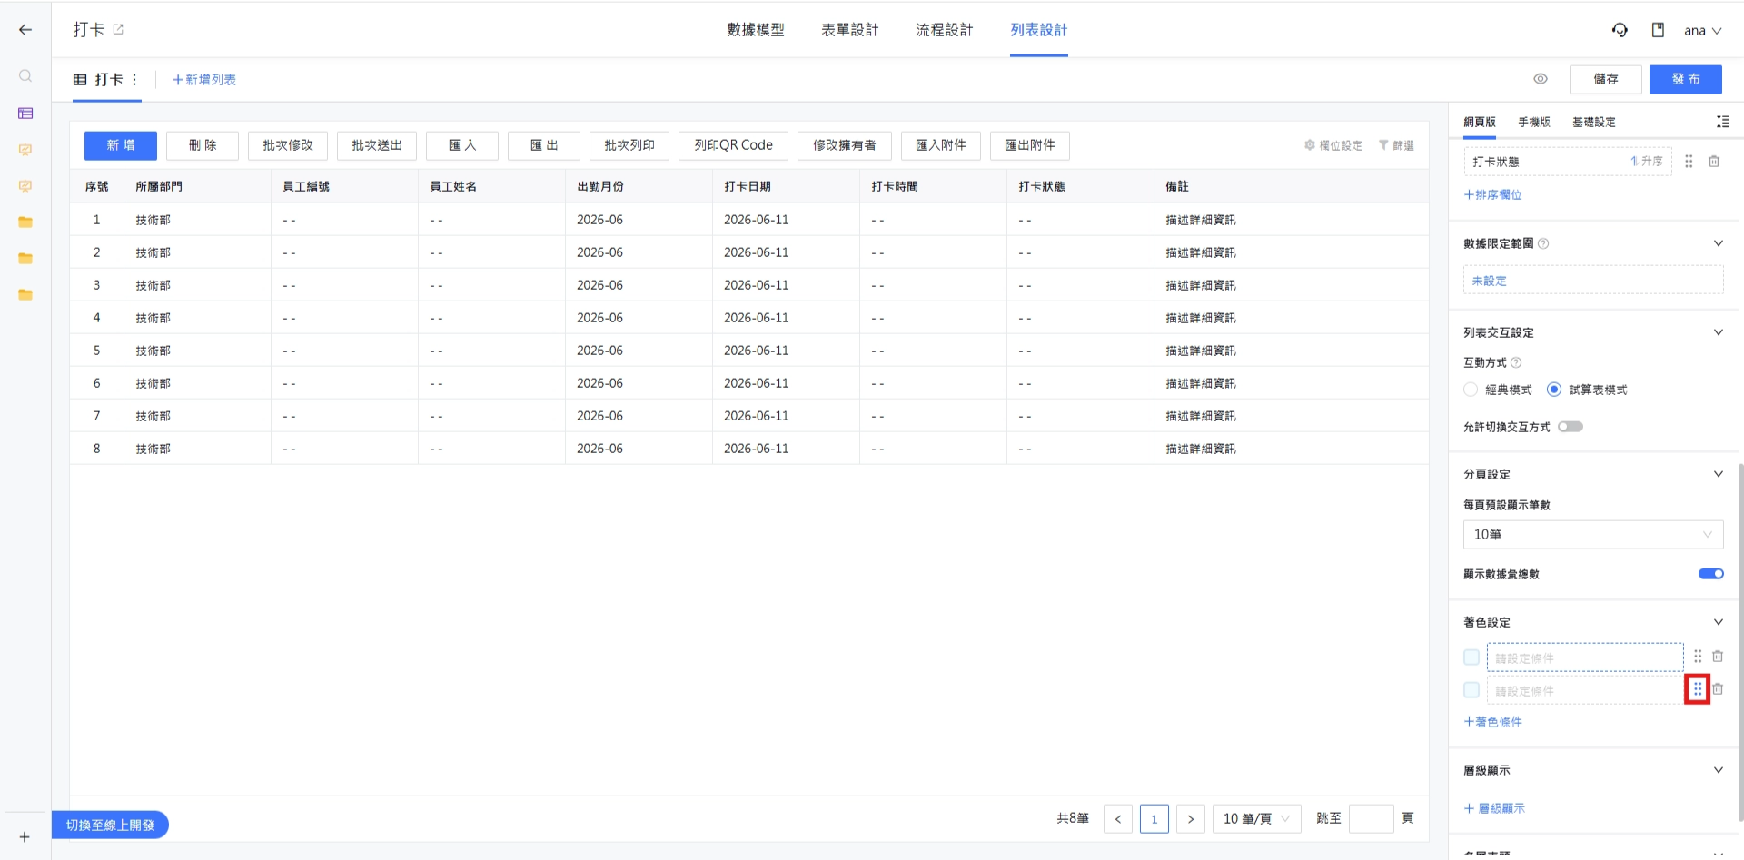The height and width of the screenshot is (860, 1744).
Task: Delete the second 著色 condition
Action: coord(1718,689)
